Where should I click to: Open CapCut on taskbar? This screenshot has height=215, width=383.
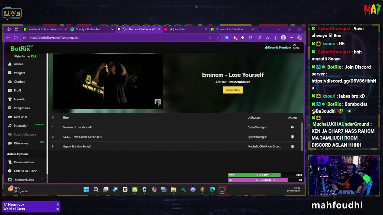[125, 189]
